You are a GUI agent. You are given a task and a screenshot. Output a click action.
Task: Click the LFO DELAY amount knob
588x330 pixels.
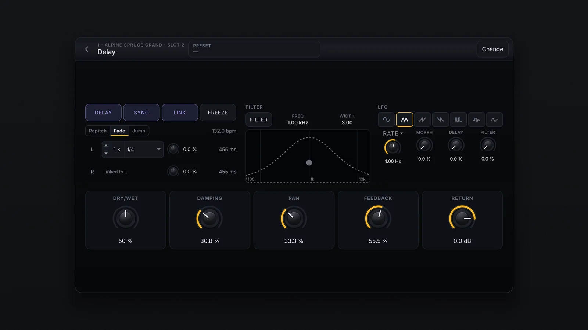[x=456, y=146]
